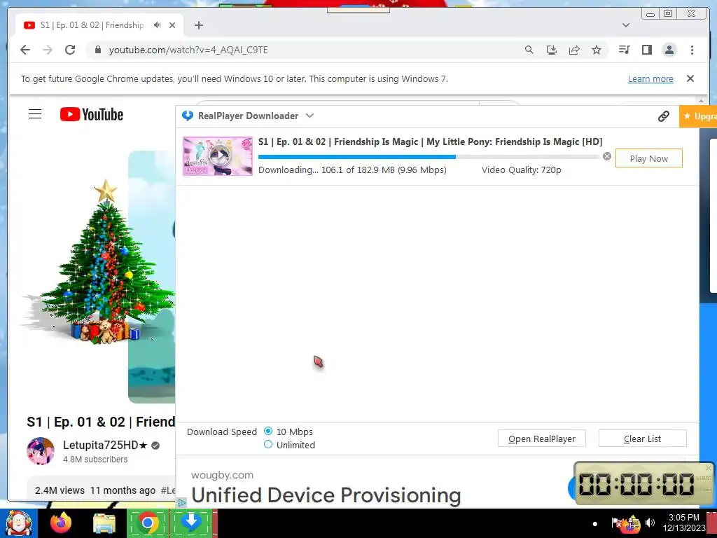Viewport: 717px width, 538px height.
Task: Share this page icon
Action: pos(574,50)
